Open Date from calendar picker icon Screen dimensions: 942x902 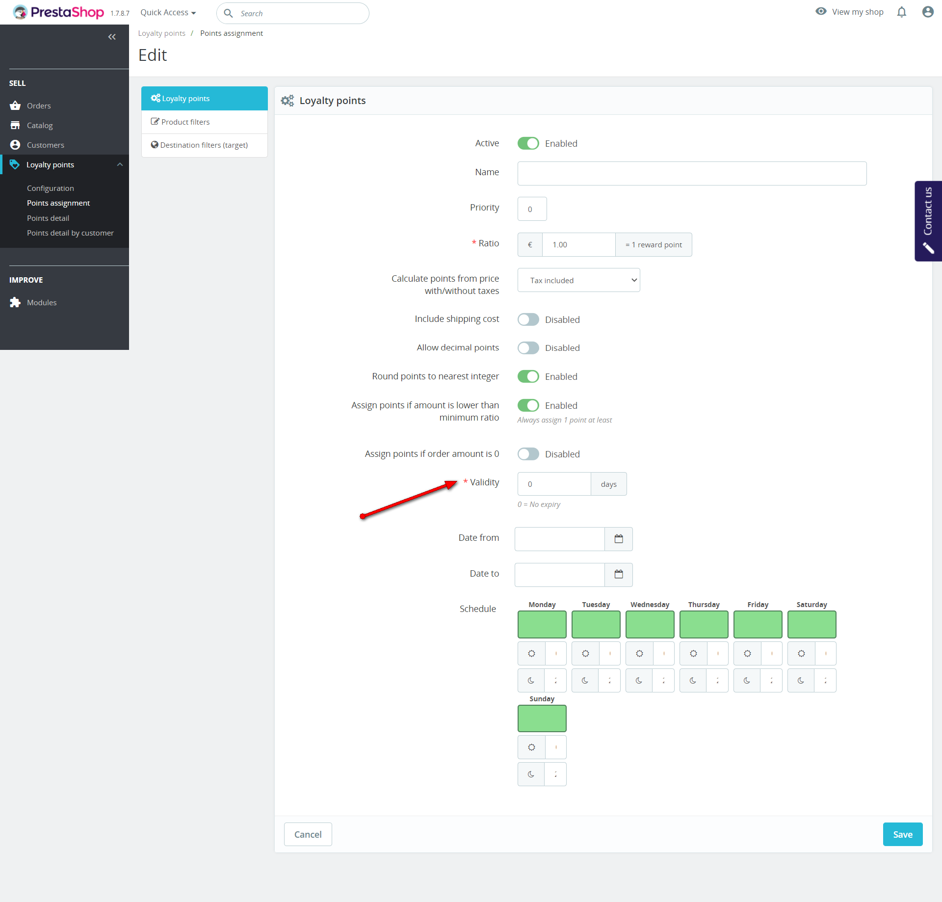(619, 539)
